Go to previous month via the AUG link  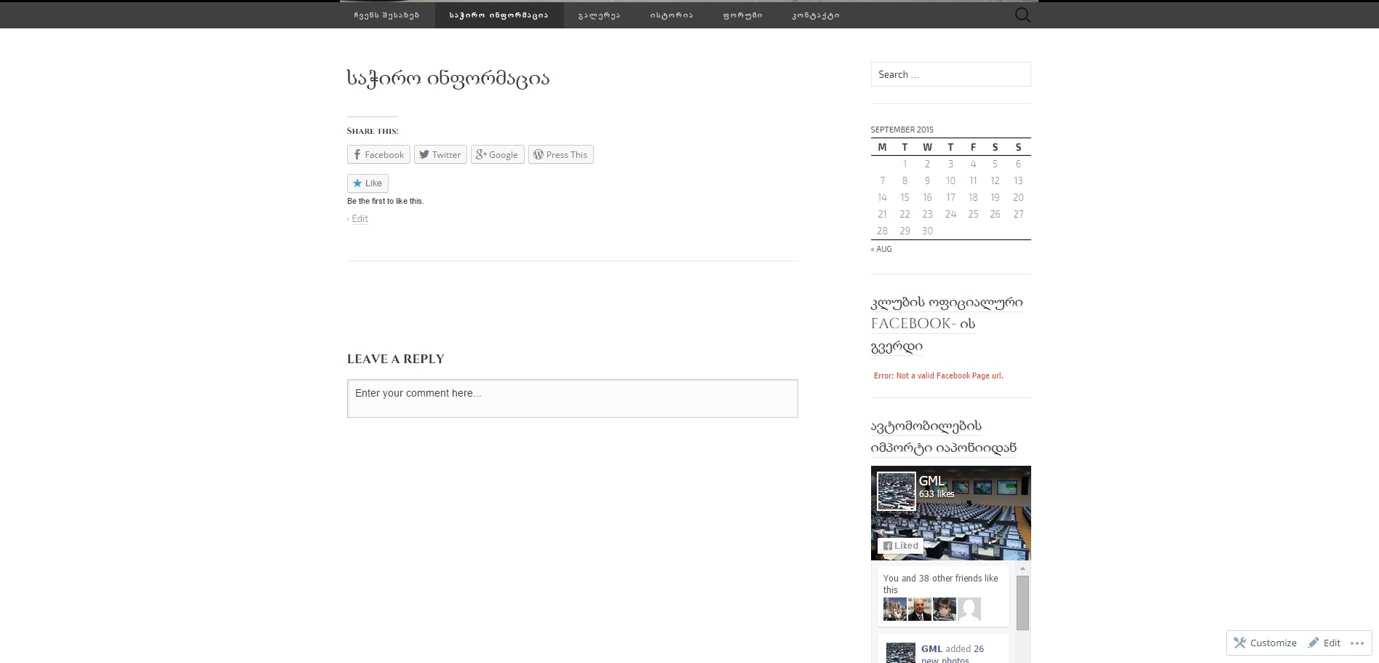click(x=881, y=249)
